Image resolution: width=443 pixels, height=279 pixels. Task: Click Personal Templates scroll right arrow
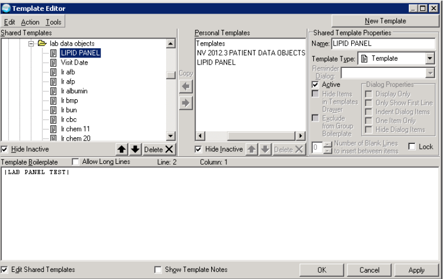[x=300, y=136]
